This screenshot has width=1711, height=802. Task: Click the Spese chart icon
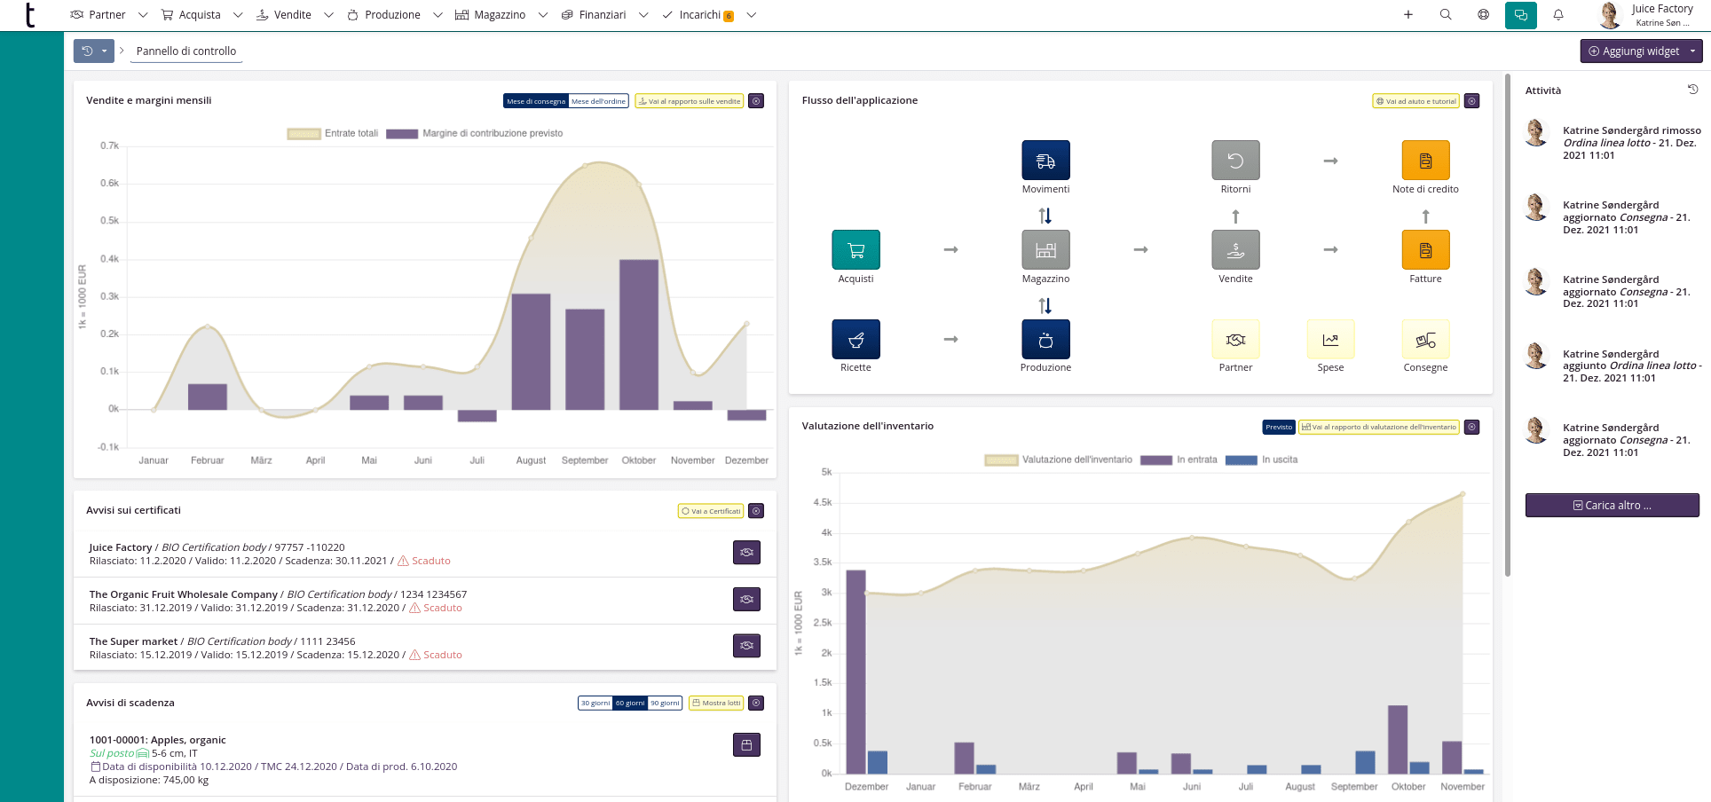click(1330, 340)
